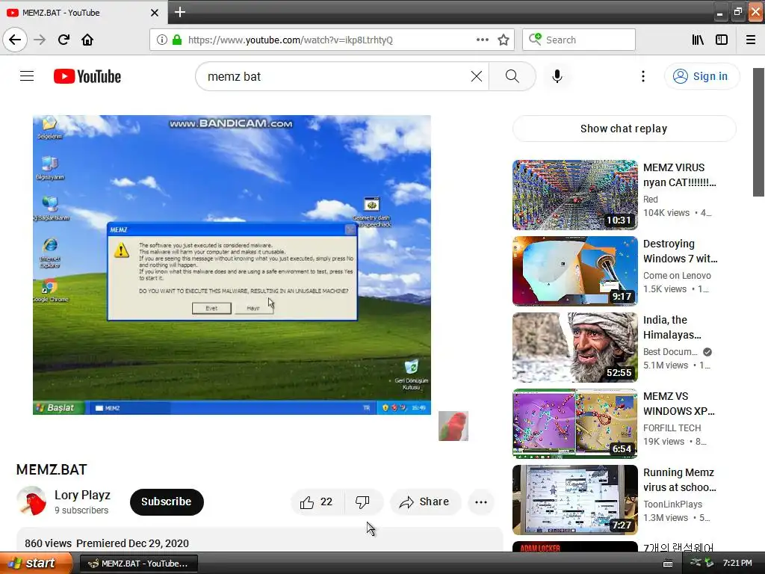Image resolution: width=765 pixels, height=574 pixels.
Task: Click the browser Forward arrow button
Action: [40, 40]
